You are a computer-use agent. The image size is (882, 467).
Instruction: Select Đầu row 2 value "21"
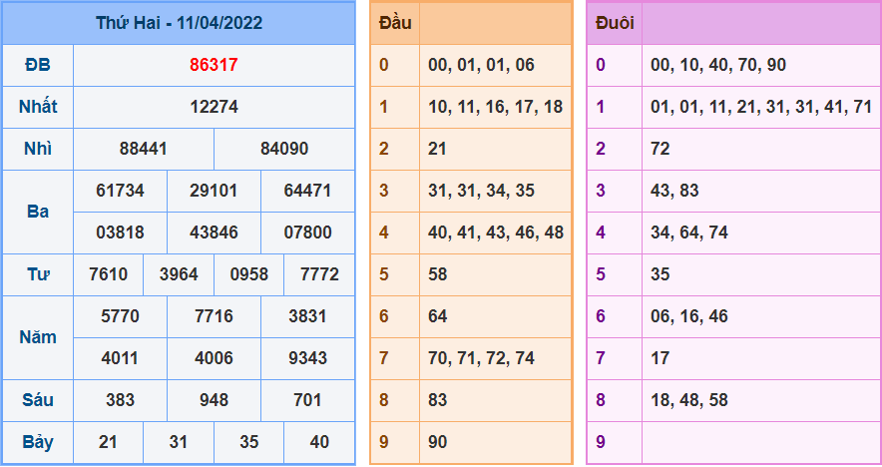437,149
